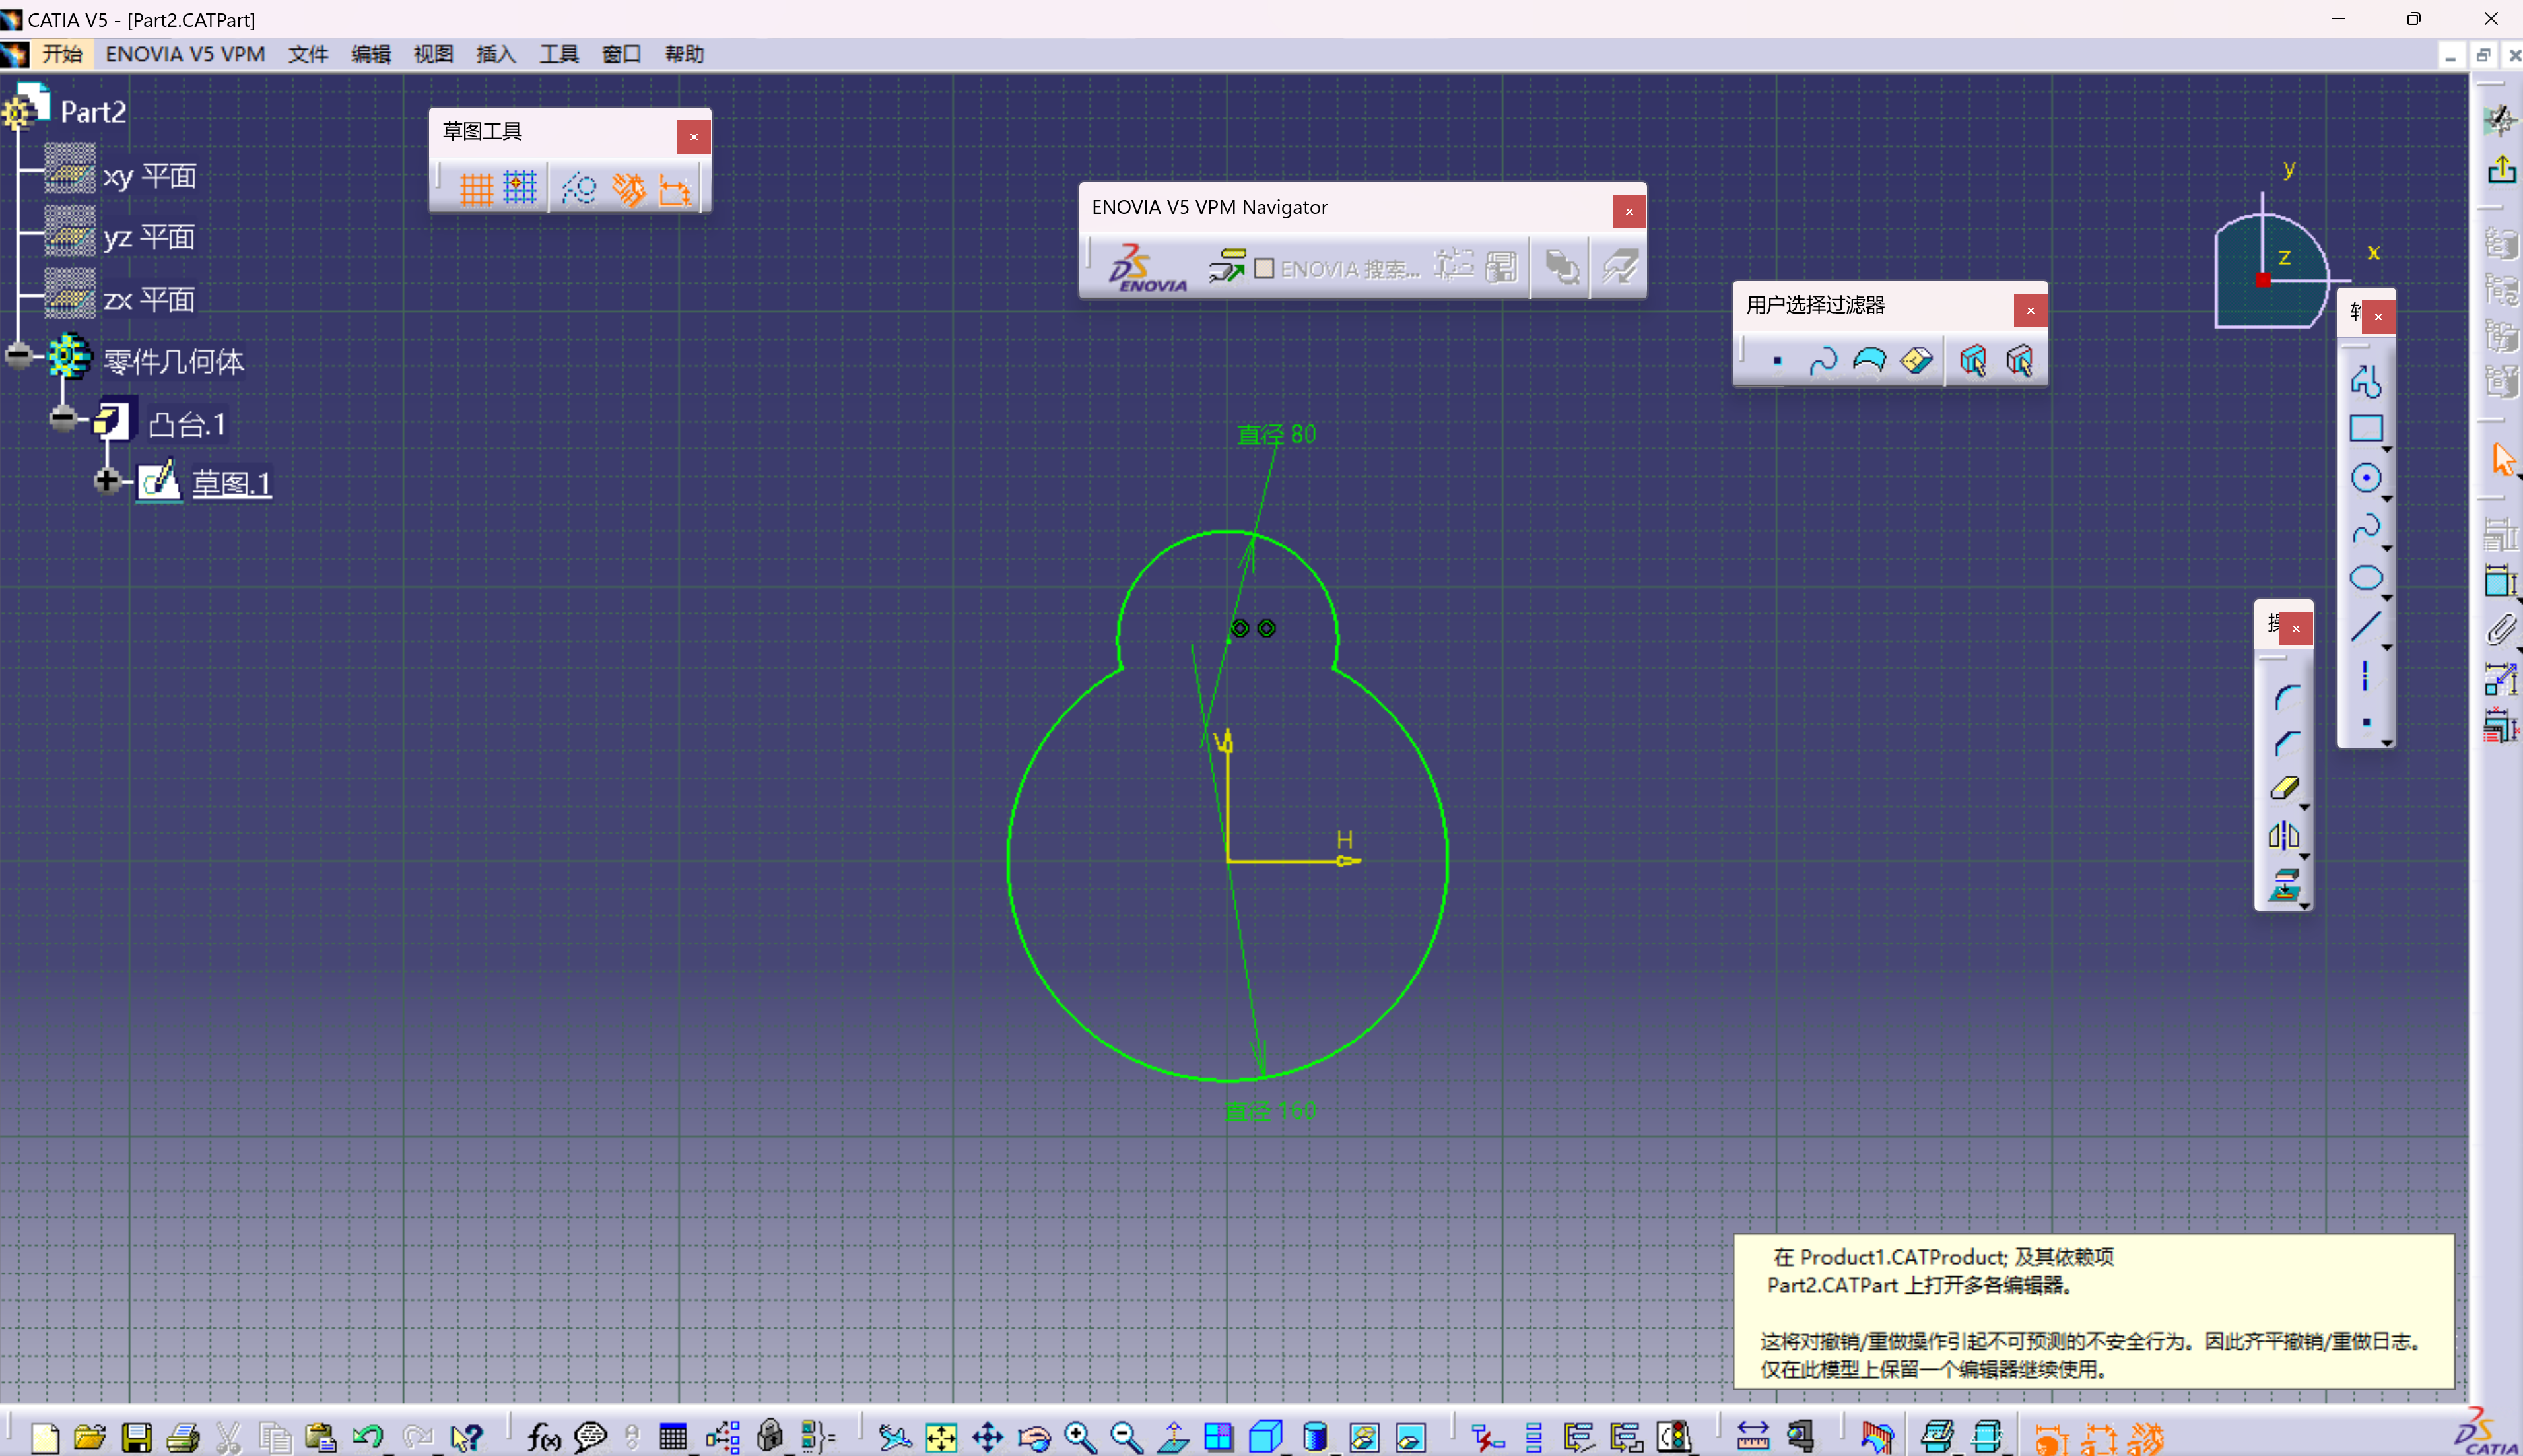Open the 工具 menu
Image resolution: width=2523 pixels, height=1456 pixels.
coord(558,54)
